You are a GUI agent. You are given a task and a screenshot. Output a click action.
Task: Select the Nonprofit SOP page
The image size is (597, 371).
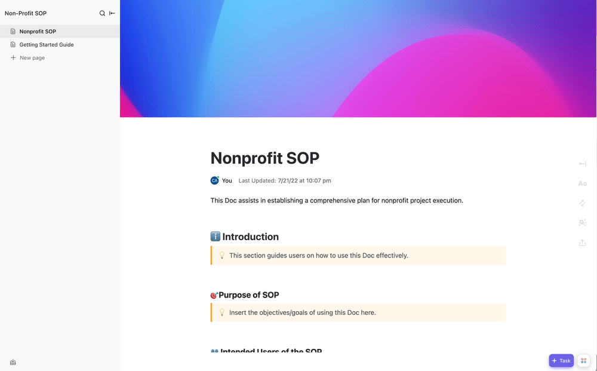[38, 32]
